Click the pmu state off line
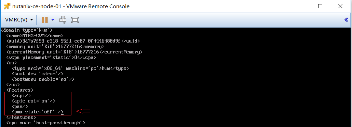The width and height of the screenshot is (352, 127). point(38,112)
